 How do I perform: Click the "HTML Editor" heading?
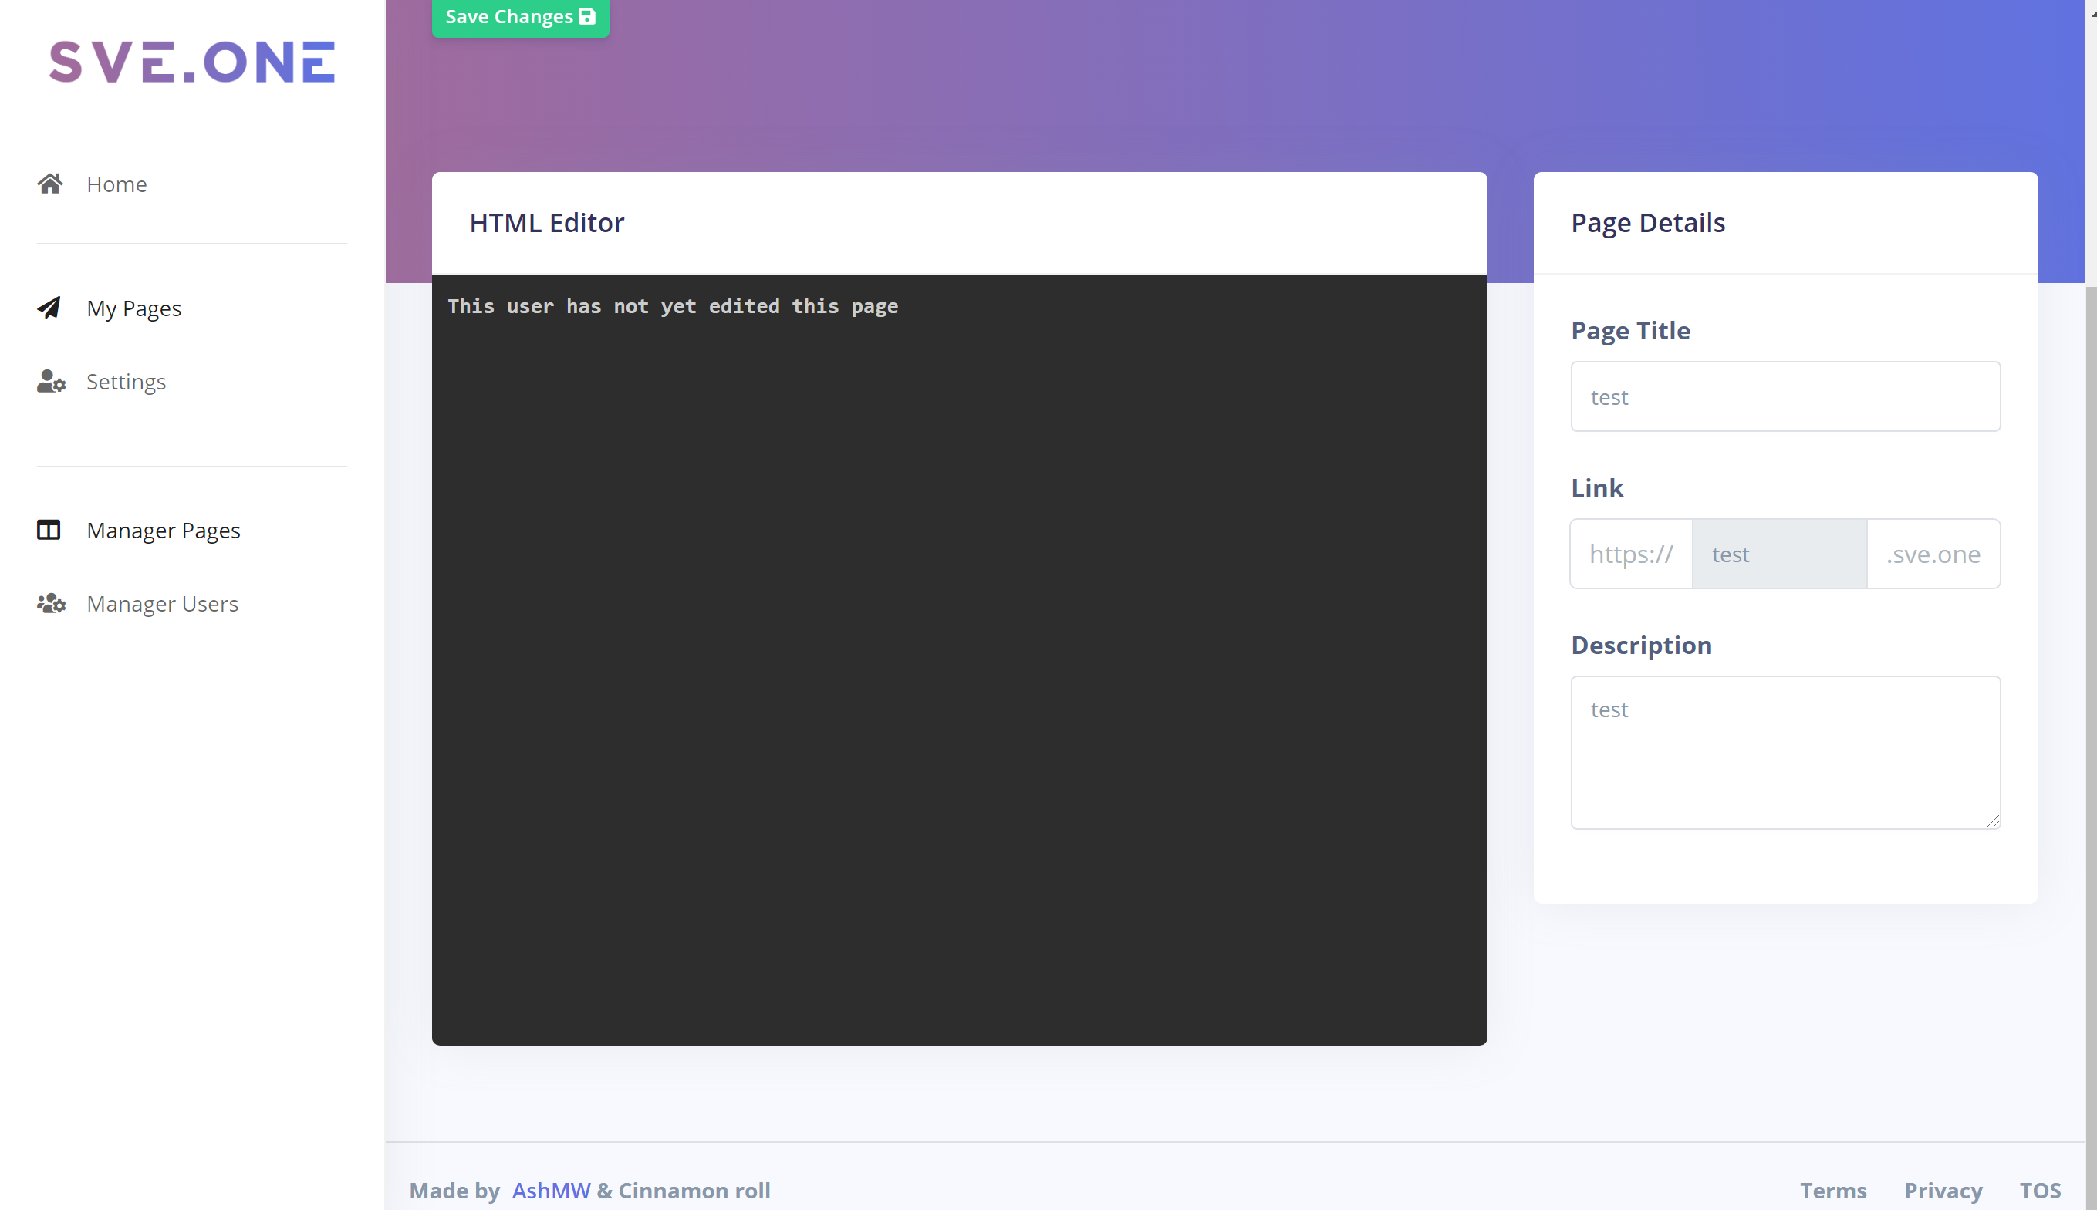pos(546,223)
